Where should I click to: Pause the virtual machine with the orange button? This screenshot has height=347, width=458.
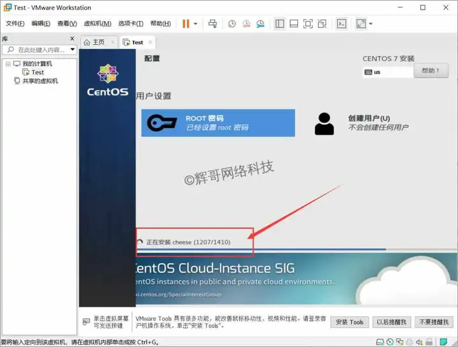(x=186, y=24)
